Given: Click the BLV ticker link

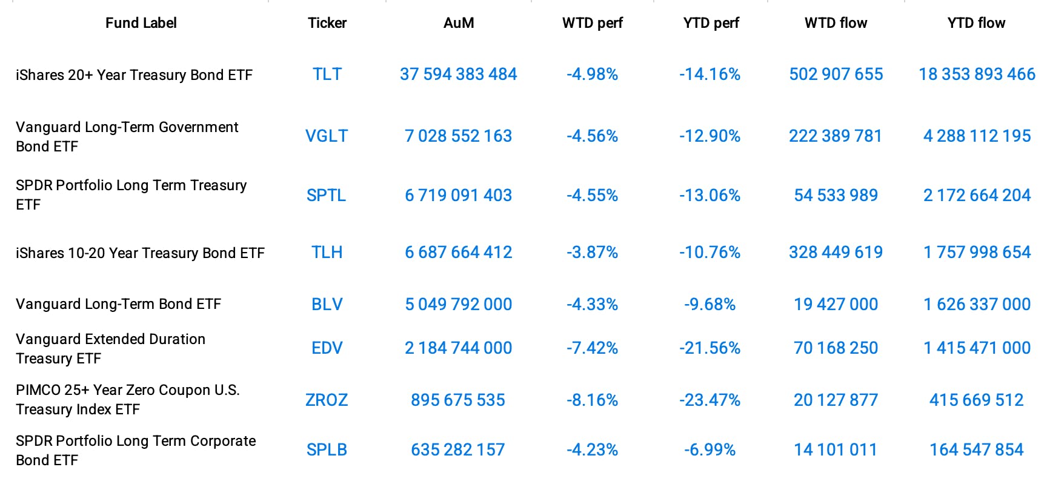Looking at the screenshot, I should 327,305.
